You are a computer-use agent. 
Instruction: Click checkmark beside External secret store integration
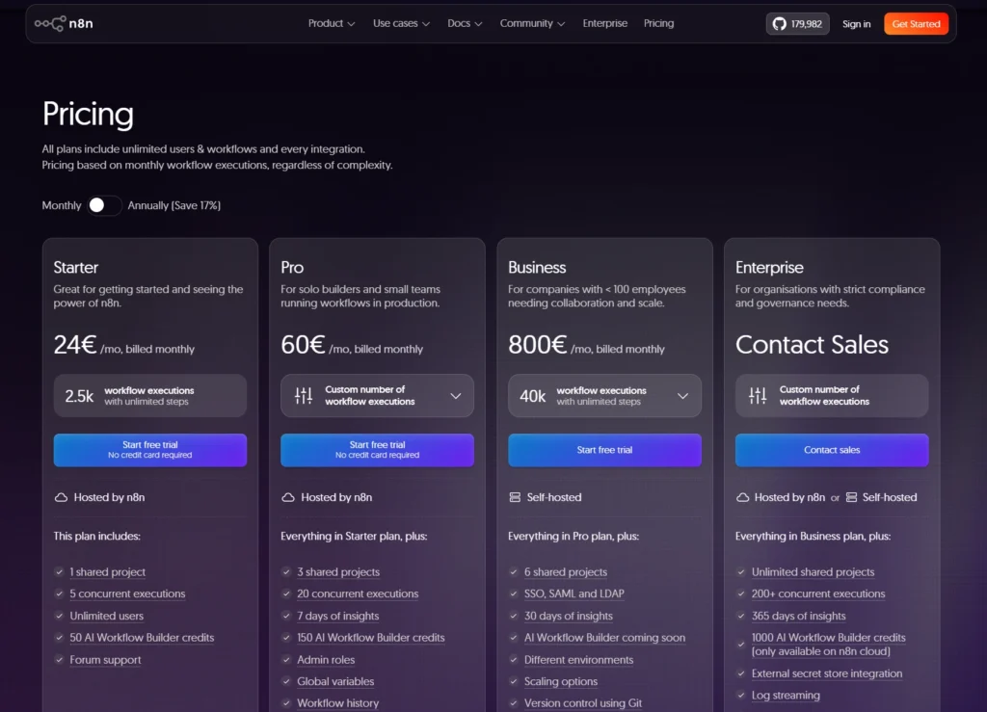tap(741, 673)
